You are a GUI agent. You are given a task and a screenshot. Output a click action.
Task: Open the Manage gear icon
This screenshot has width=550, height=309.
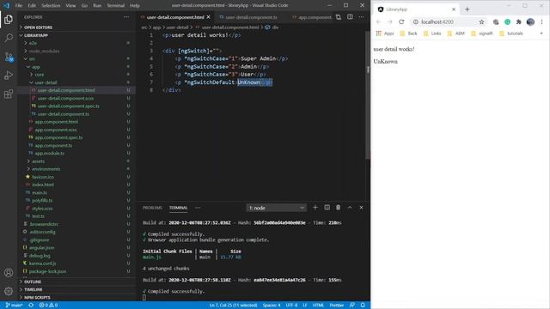tap(9, 291)
